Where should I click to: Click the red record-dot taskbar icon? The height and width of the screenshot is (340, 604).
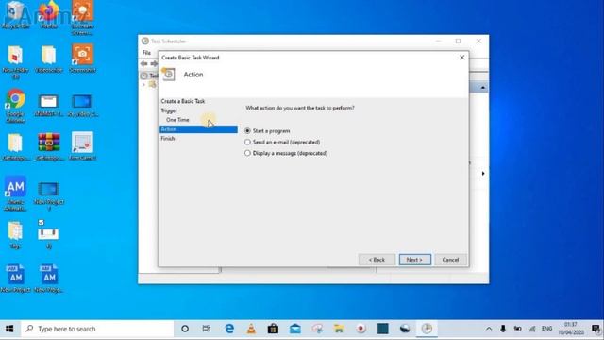click(361, 329)
